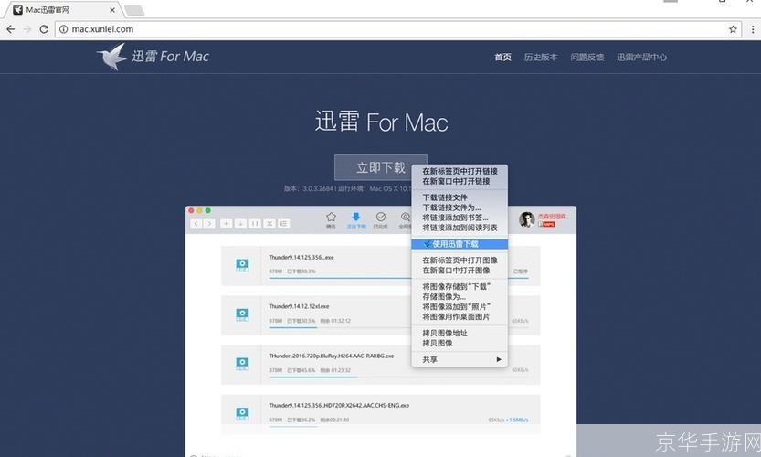Image resolution: width=761 pixels, height=457 pixels.
Task: Choose 将链接添加到阅读列表 menu entry
Action: click(x=460, y=228)
